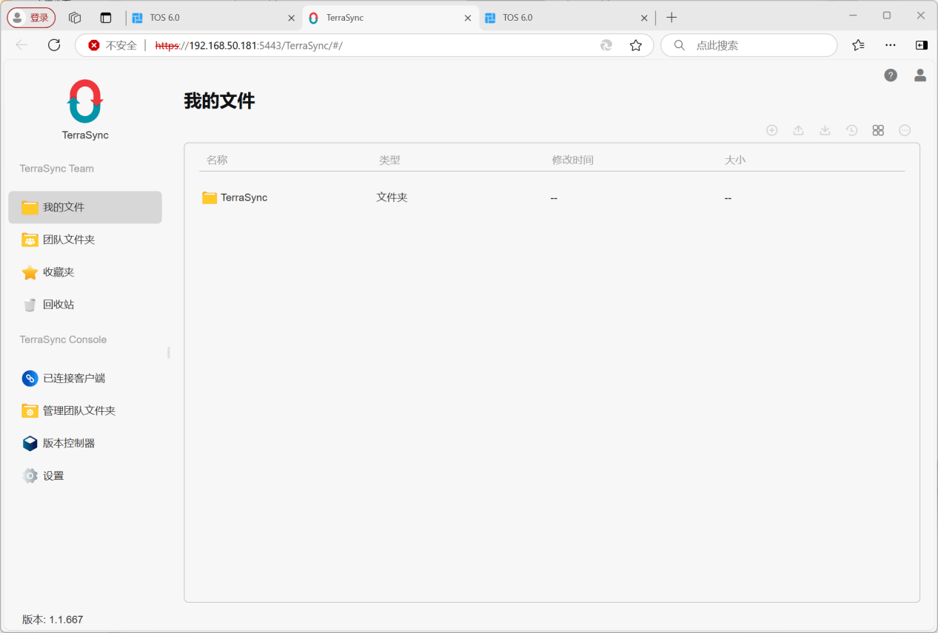Open the version history clock icon
The width and height of the screenshot is (938, 633).
(x=851, y=130)
